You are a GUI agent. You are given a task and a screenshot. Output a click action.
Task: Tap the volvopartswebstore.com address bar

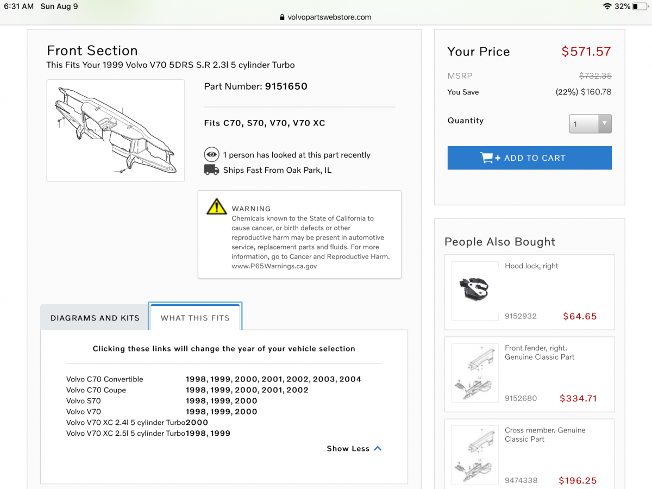[326, 17]
